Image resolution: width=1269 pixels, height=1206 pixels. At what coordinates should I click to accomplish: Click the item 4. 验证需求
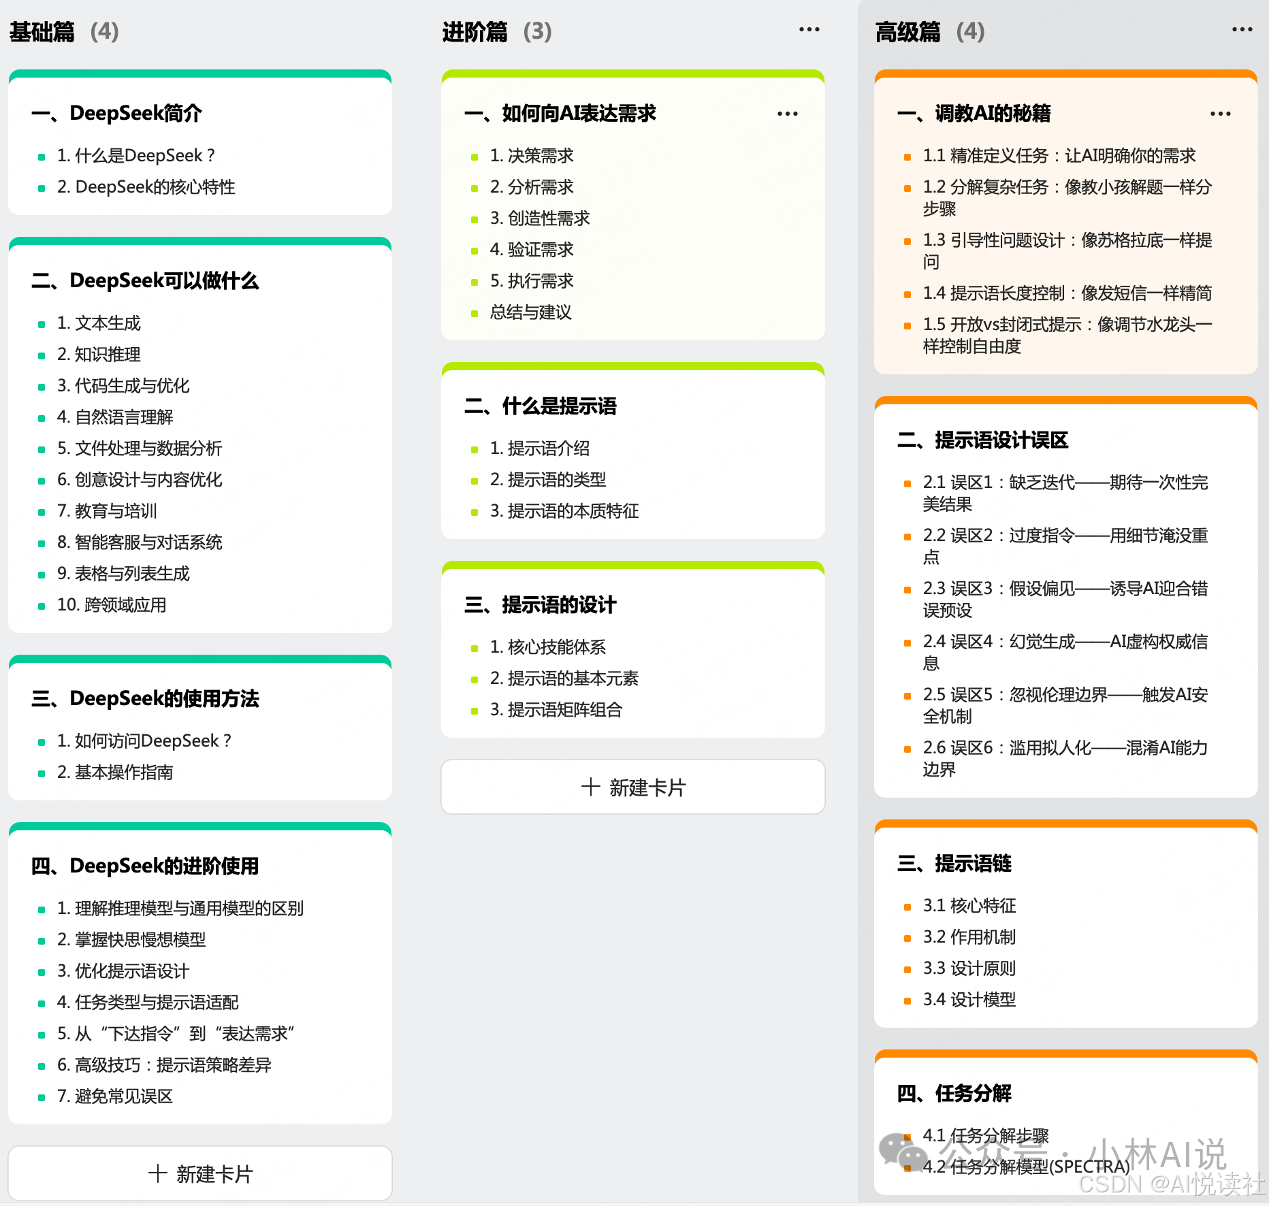pos(532,250)
